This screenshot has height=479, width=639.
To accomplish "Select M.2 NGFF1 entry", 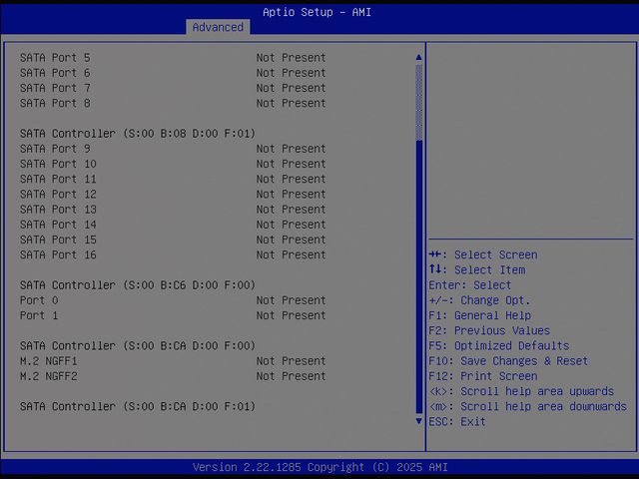I will [x=173, y=361].
